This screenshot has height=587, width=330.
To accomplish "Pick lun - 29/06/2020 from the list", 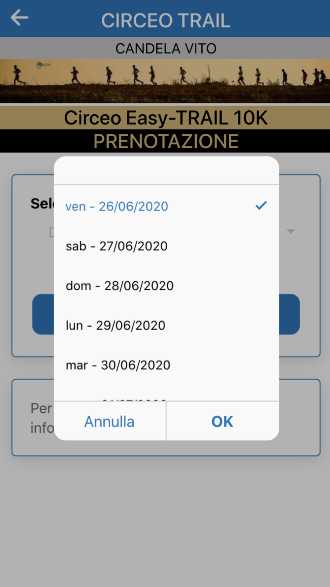I will coord(166,325).
